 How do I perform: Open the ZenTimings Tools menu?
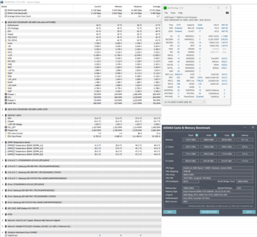coord(173,13)
